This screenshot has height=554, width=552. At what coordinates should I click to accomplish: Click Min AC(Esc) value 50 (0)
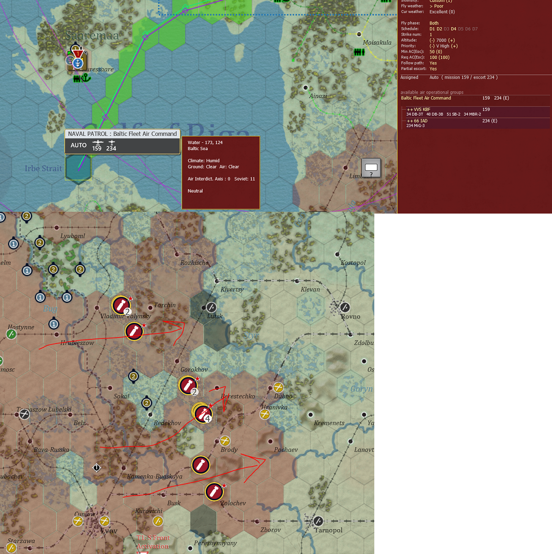(x=436, y=52)
